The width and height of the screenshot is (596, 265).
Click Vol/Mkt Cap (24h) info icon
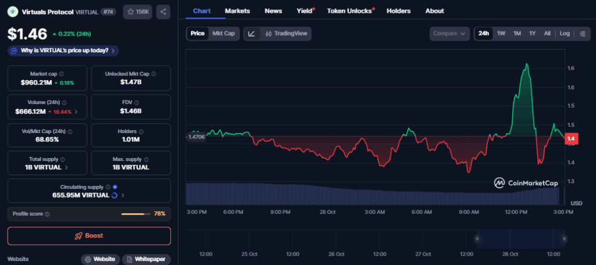point(70,131)
